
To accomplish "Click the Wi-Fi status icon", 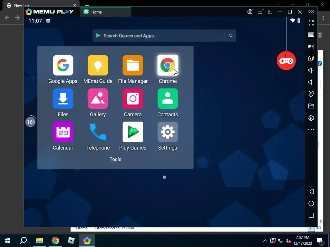I will pos(293,21).
